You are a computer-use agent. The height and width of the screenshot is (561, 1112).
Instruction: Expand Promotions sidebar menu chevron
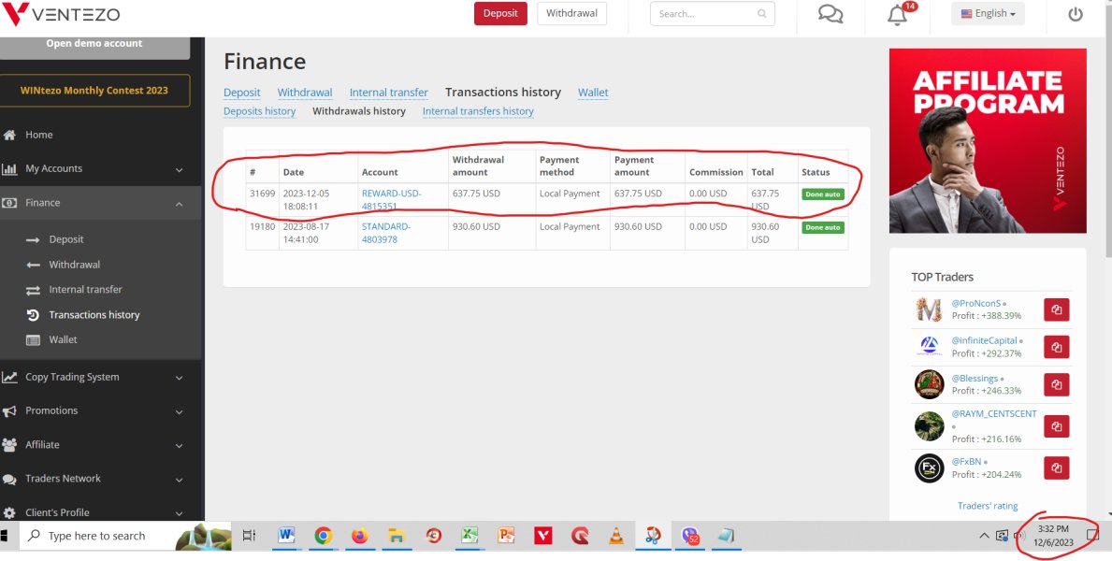[x=179, y=412]
